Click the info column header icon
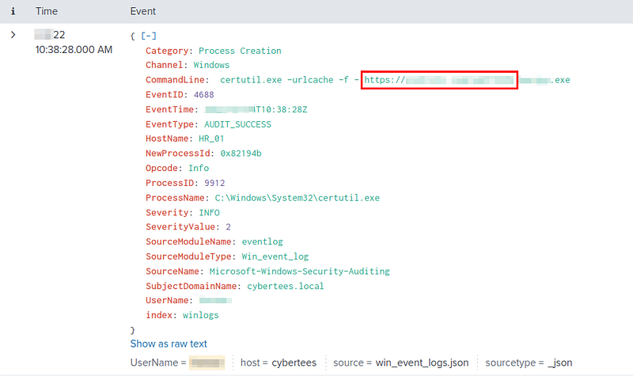This screenshot has width=633, height=376. (x=13, y=11)
